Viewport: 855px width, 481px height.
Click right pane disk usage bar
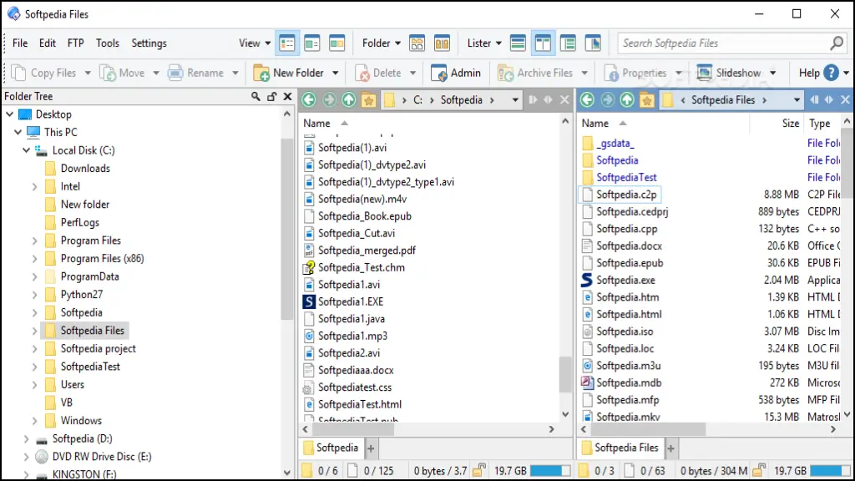829,471
